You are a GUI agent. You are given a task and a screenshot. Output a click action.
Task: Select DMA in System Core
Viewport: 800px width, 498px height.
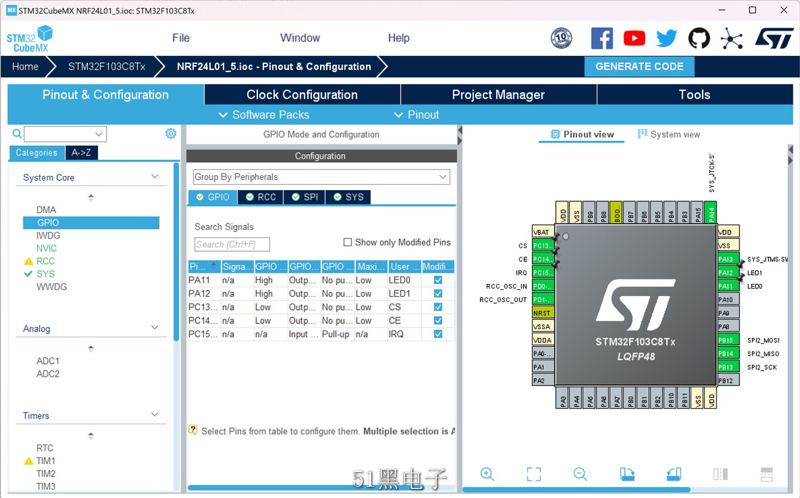point(47,210)
